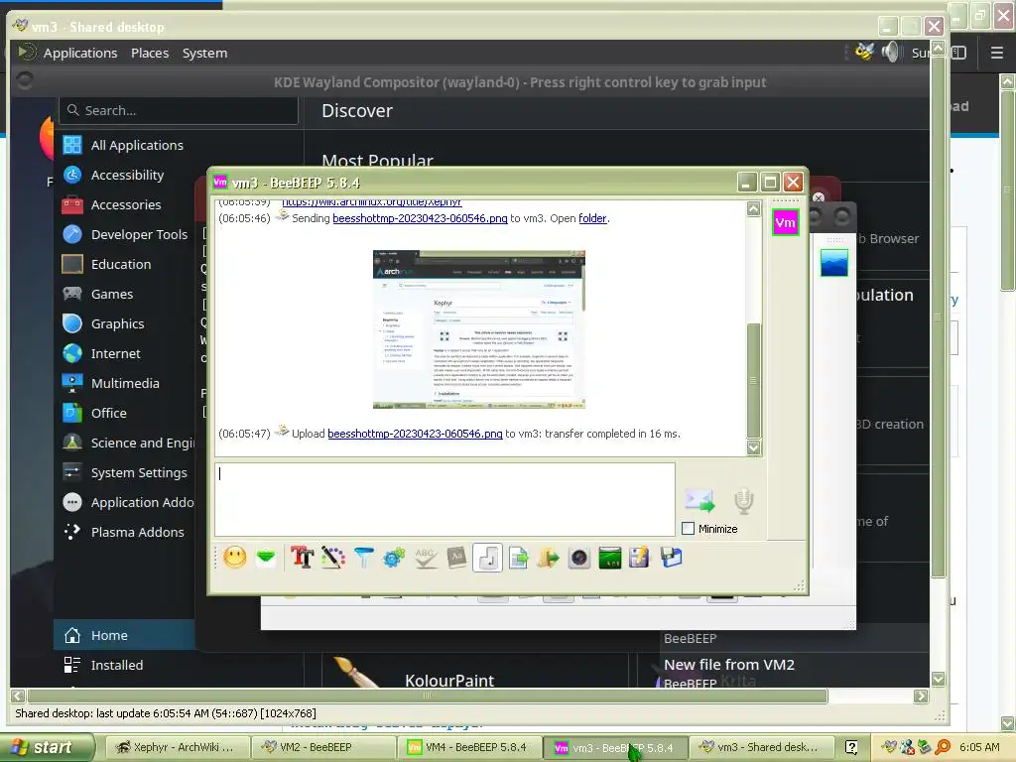Click the bee tray icon in shared desktop panel
This screenshot has width=1016, height=762.
pyautogui.click(x=864, y=52)
